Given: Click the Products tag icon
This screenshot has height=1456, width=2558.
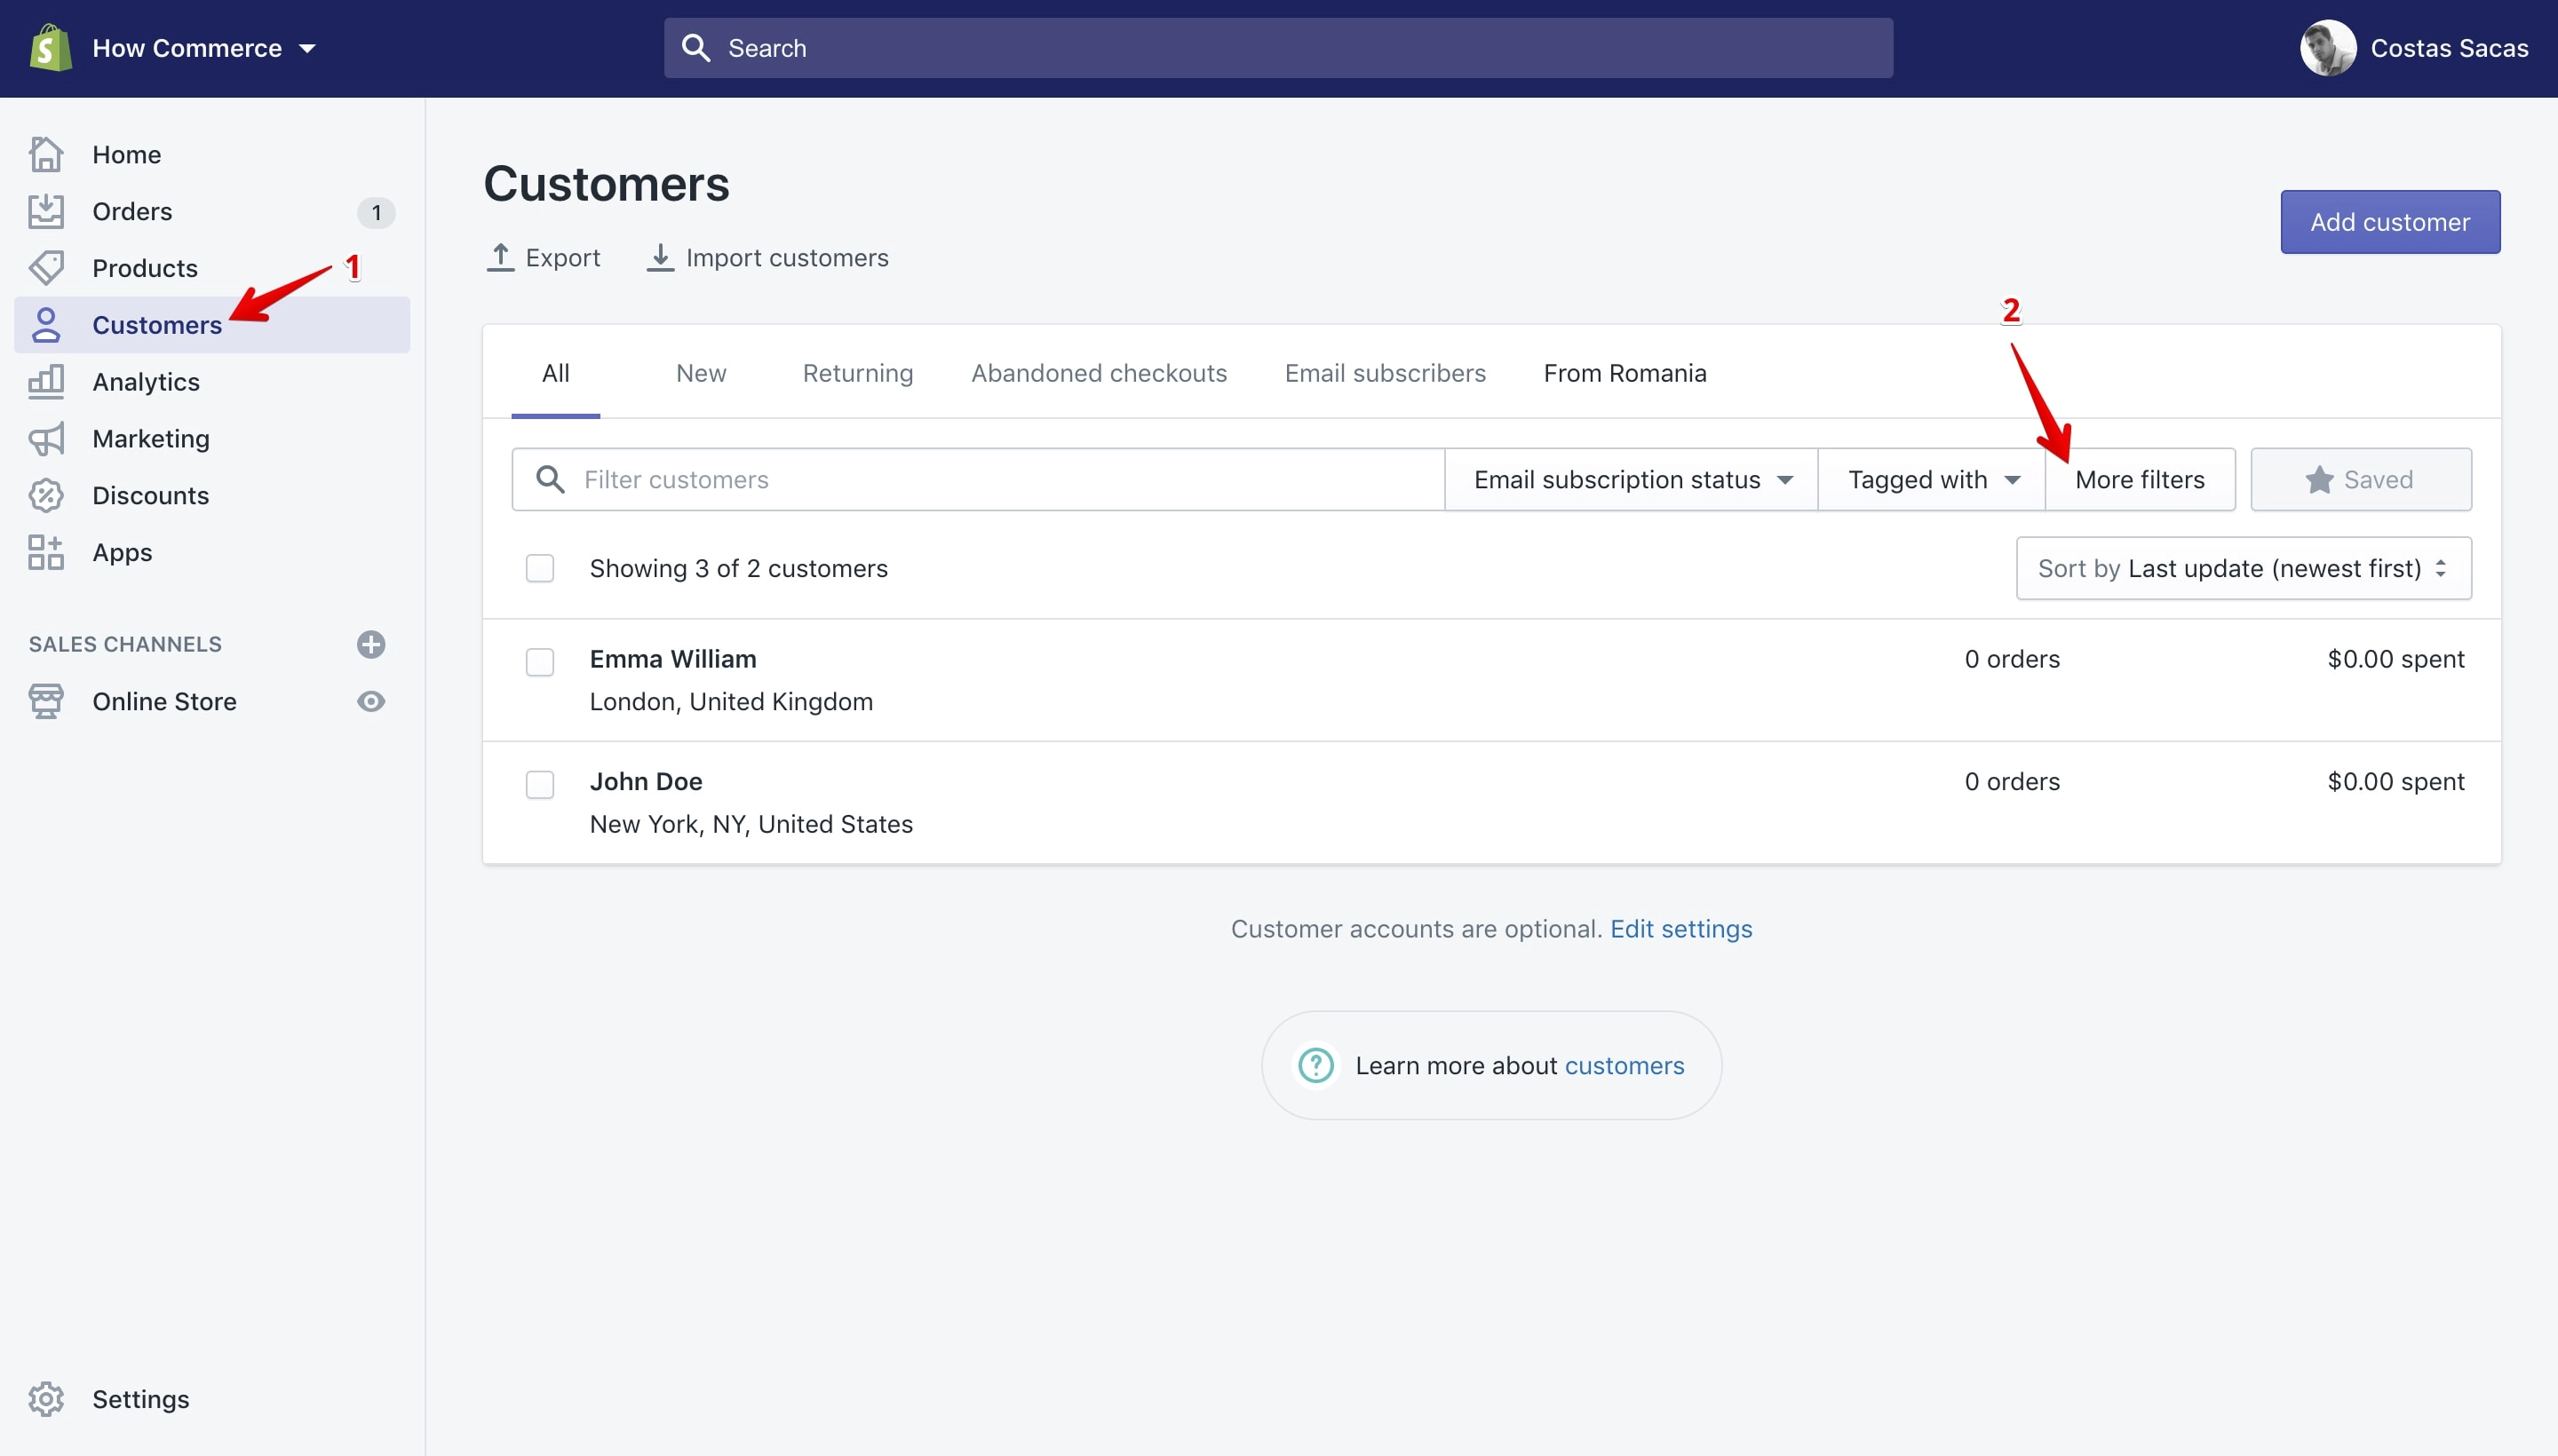Looking at the screenshot, I should [x=46, y=268].
